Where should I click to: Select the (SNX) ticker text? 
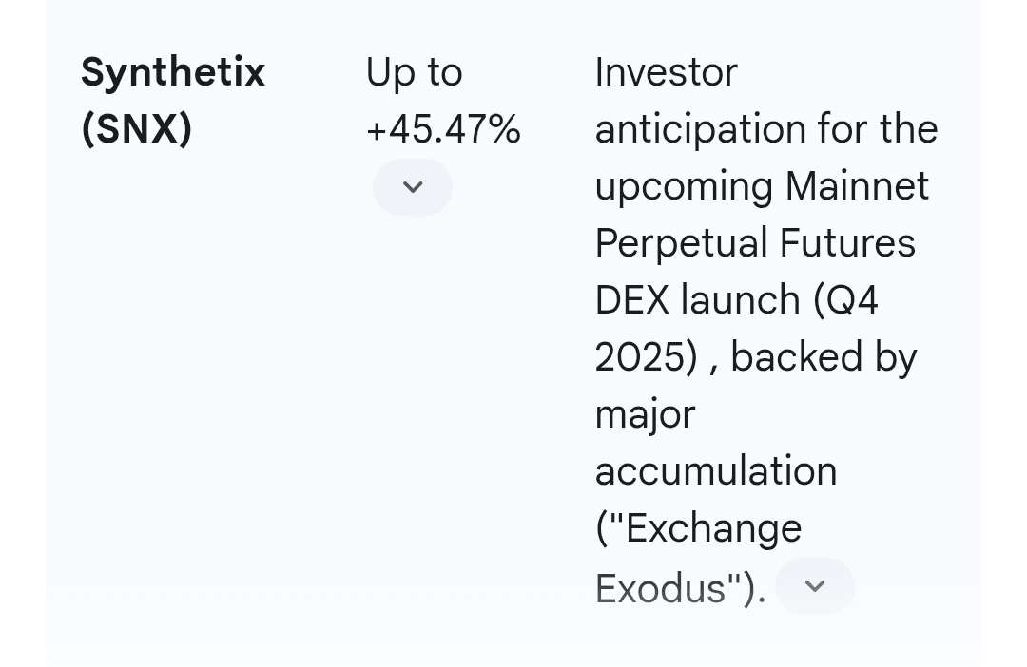pos(137,129)
